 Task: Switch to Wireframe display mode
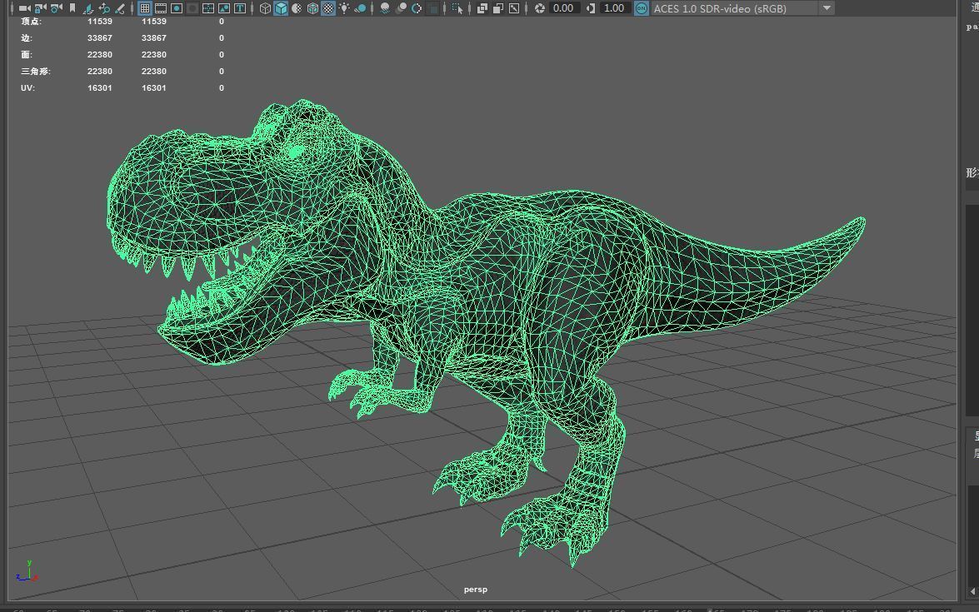(x=265, y=8)
